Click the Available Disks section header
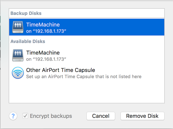The width and height of the screenshot is (173, 129). [x=28, y=41]
